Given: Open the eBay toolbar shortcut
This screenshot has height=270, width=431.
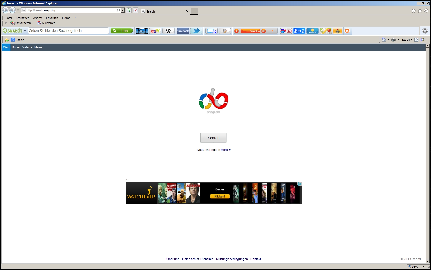Looking at the screenshot, I should [x=155, y=31].
